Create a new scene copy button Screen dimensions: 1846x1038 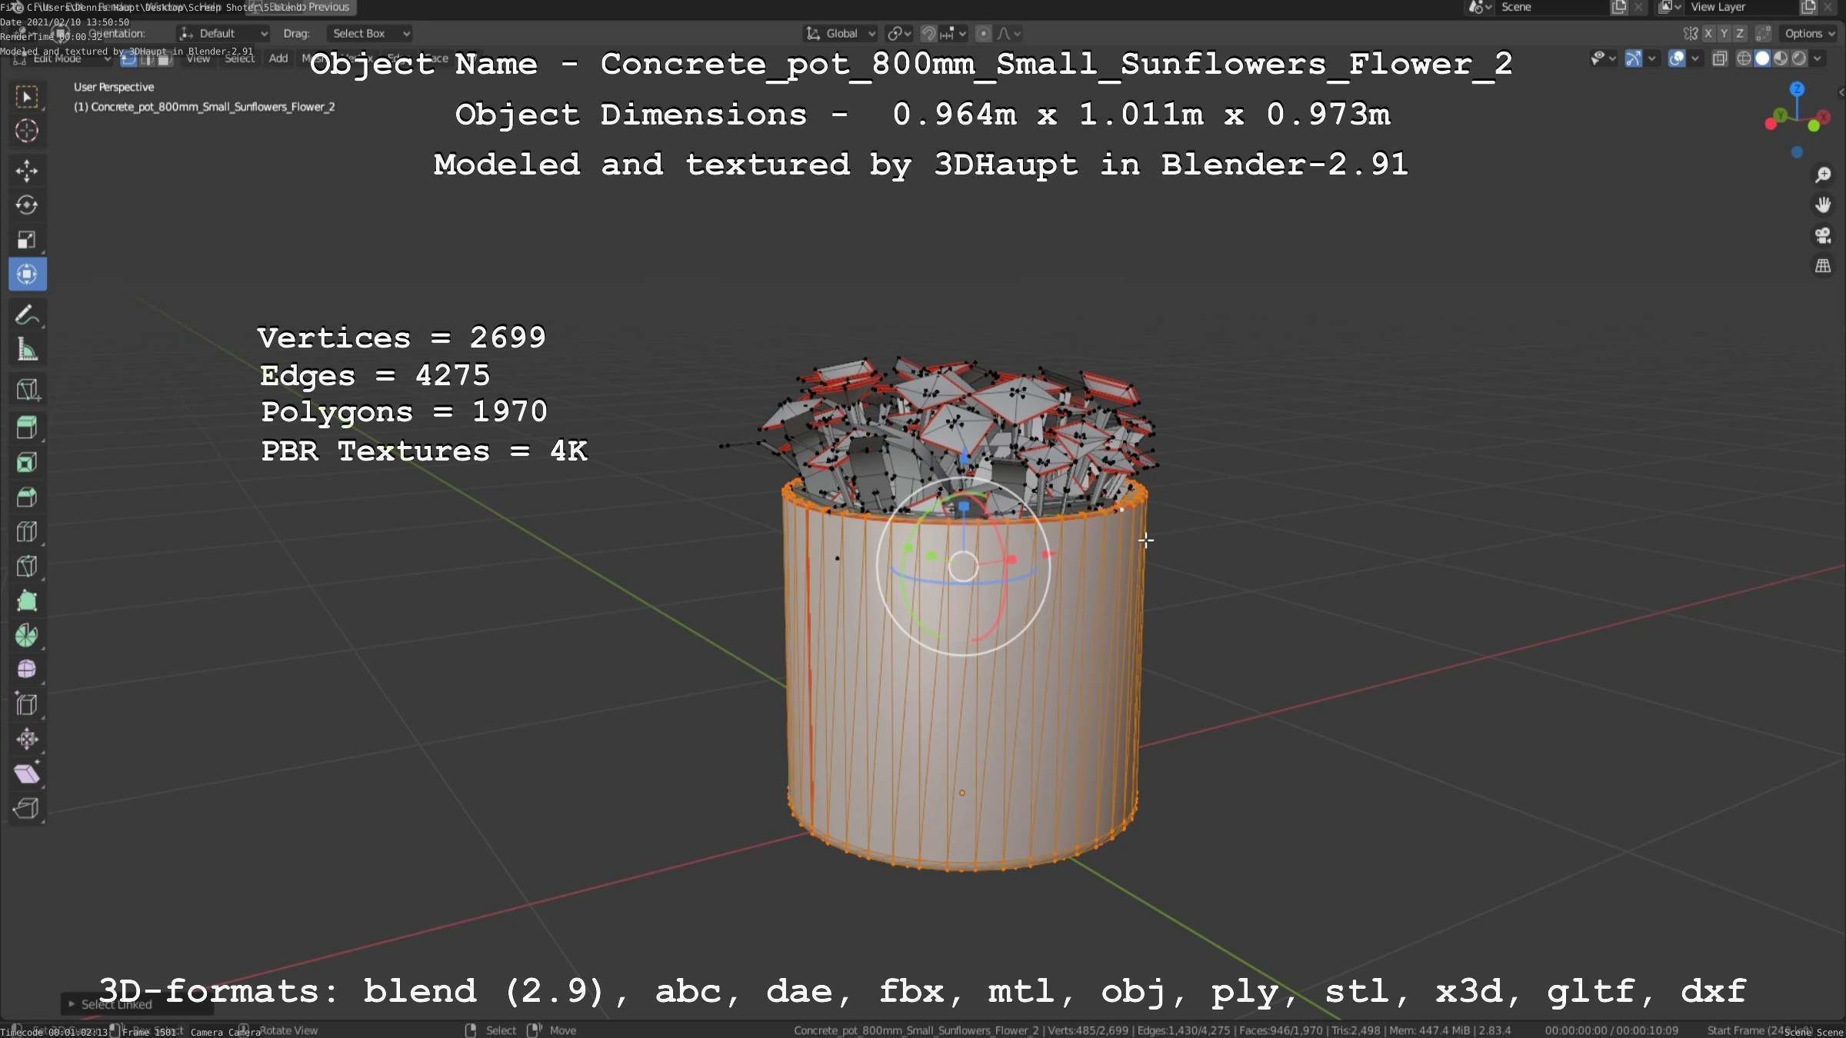[x=1619, y=8]
